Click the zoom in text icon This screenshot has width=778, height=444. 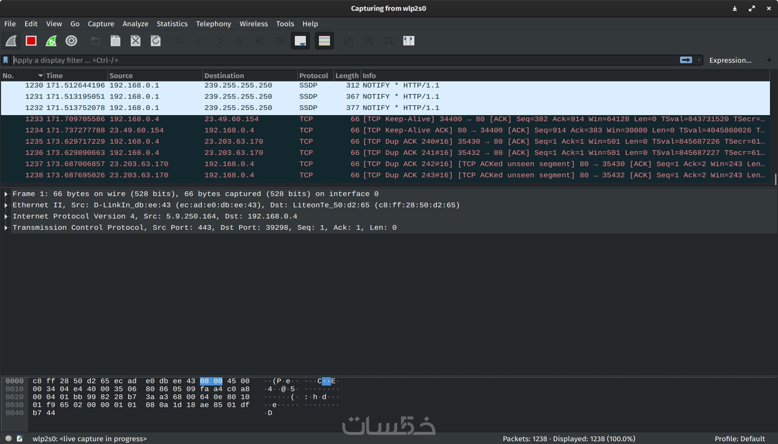[x=348, y=41]
